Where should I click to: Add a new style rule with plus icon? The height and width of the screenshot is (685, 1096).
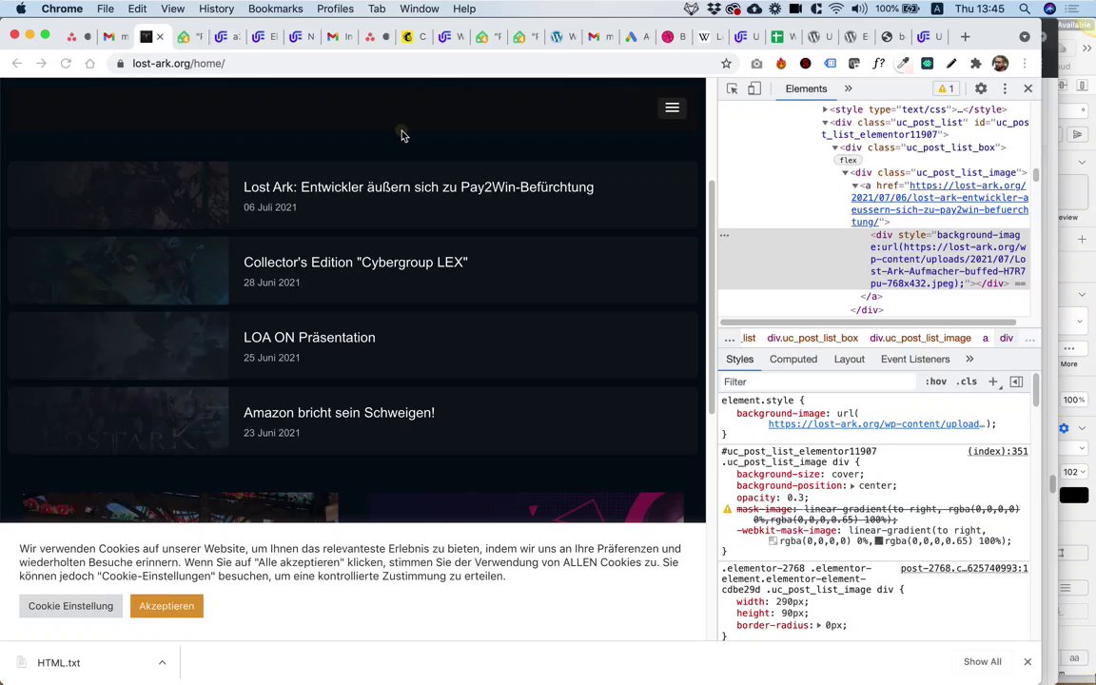(993, 382)
